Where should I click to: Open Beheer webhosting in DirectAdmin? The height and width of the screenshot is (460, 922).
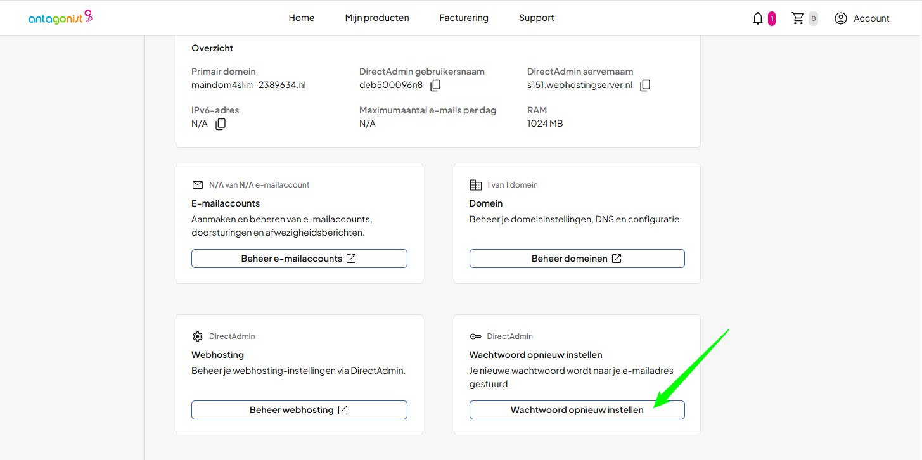[x=299, y=410]
